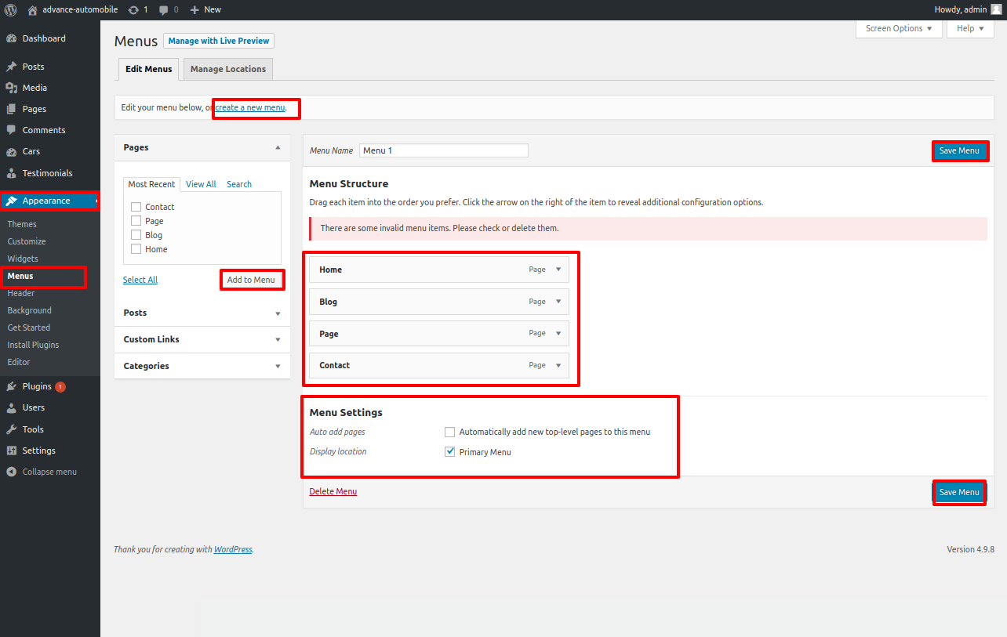Enable automatically add new top-level pages
This screenshot has width=1007, height=637.
pos(450,432)
